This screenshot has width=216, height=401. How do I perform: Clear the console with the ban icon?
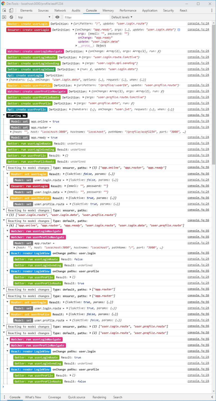11,17
